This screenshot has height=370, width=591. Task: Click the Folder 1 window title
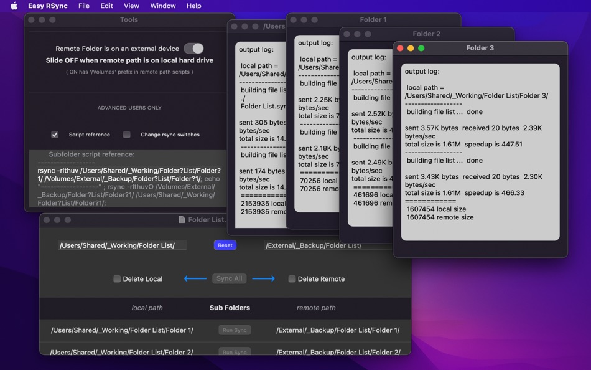point(373,20)
